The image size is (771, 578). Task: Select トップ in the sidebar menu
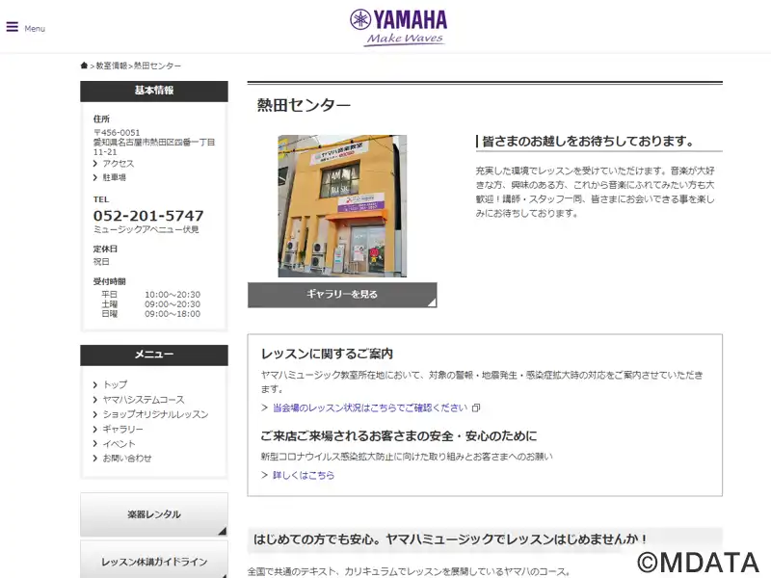pyautogui.click(x=115, y=384)
